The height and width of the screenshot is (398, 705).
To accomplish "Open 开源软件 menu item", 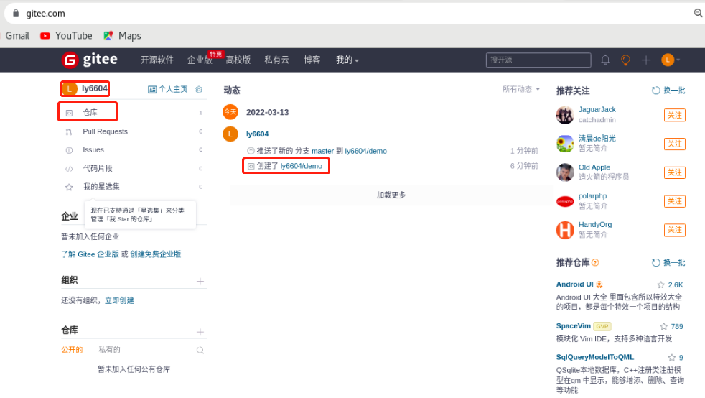I will click(x=157, y=60).
